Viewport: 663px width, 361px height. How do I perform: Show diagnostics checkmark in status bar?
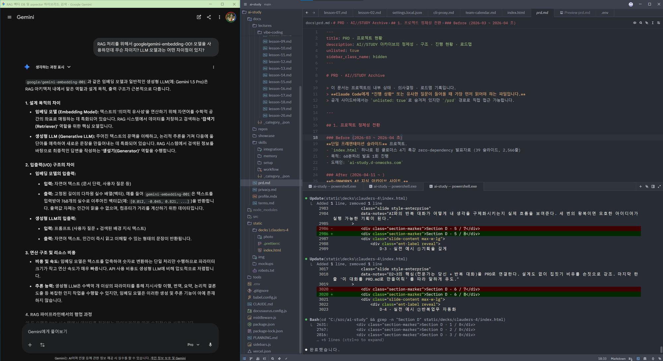click(286, 359)
